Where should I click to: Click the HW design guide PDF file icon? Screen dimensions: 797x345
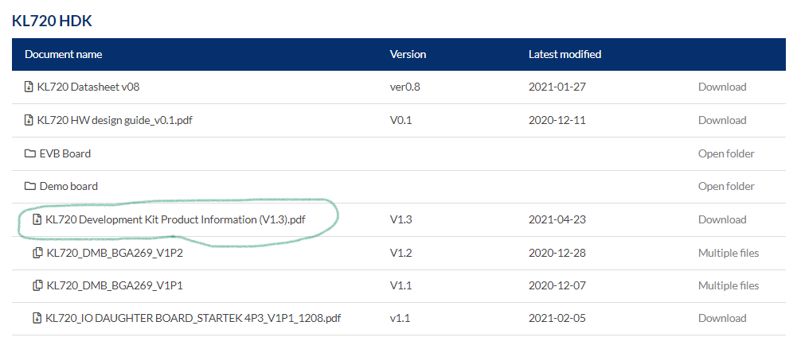[x=29, y=120]
